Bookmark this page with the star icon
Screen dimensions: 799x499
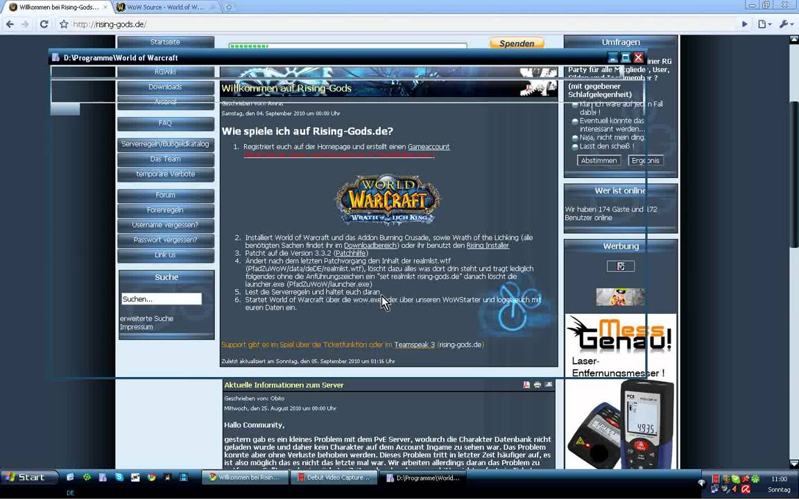point(64,24)
